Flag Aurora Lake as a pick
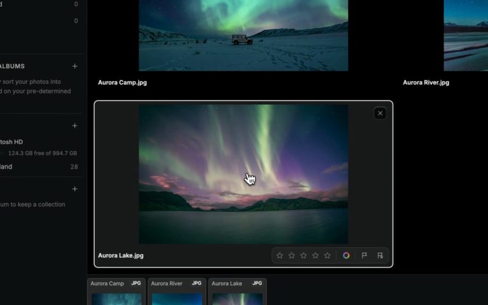Image resolution: width=488 pixels, height=305 pixels. [x=364, y=255]
